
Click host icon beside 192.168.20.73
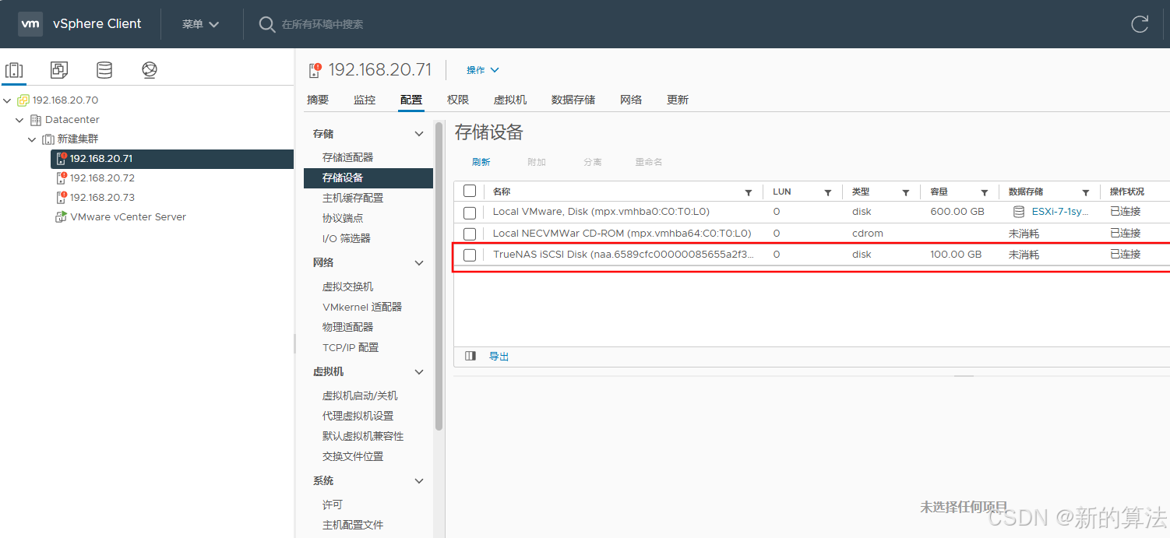point(62,198)
